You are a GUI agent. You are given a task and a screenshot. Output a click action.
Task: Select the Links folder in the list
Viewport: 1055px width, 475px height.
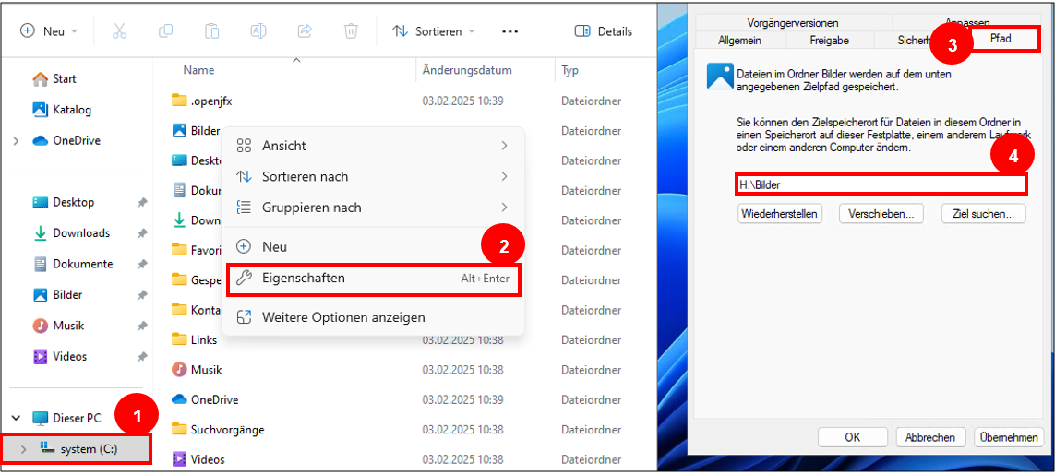click(195, 339)
